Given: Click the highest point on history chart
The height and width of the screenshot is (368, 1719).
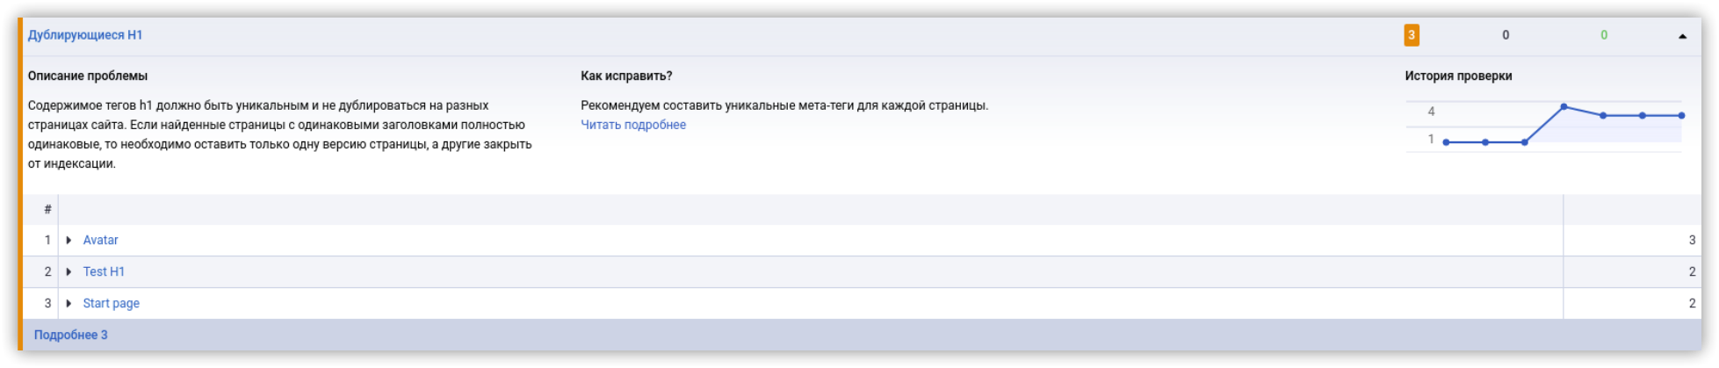Looking at the screenshot, I should pyautogui.click(x=1564, y=107).
